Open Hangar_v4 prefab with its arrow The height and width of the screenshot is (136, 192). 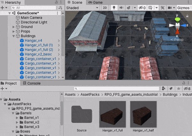(59, 41)
